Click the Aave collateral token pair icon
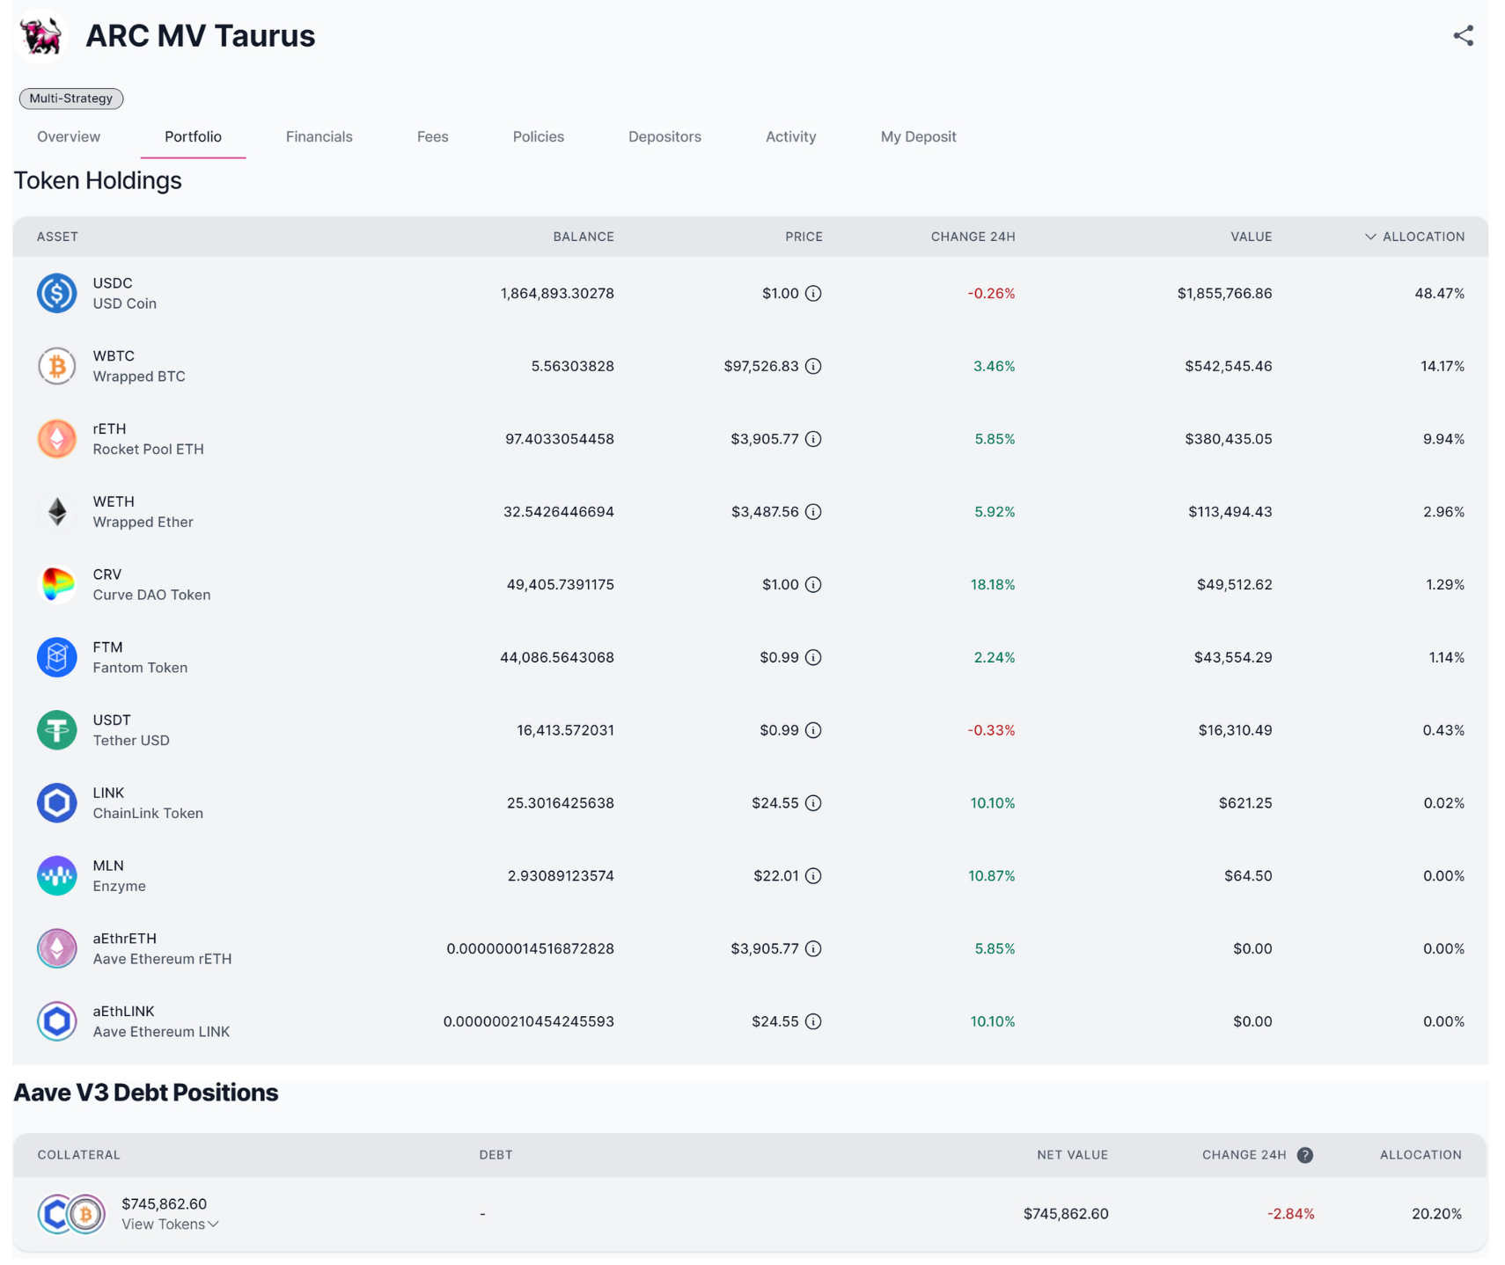 [x=71, y=1214]
